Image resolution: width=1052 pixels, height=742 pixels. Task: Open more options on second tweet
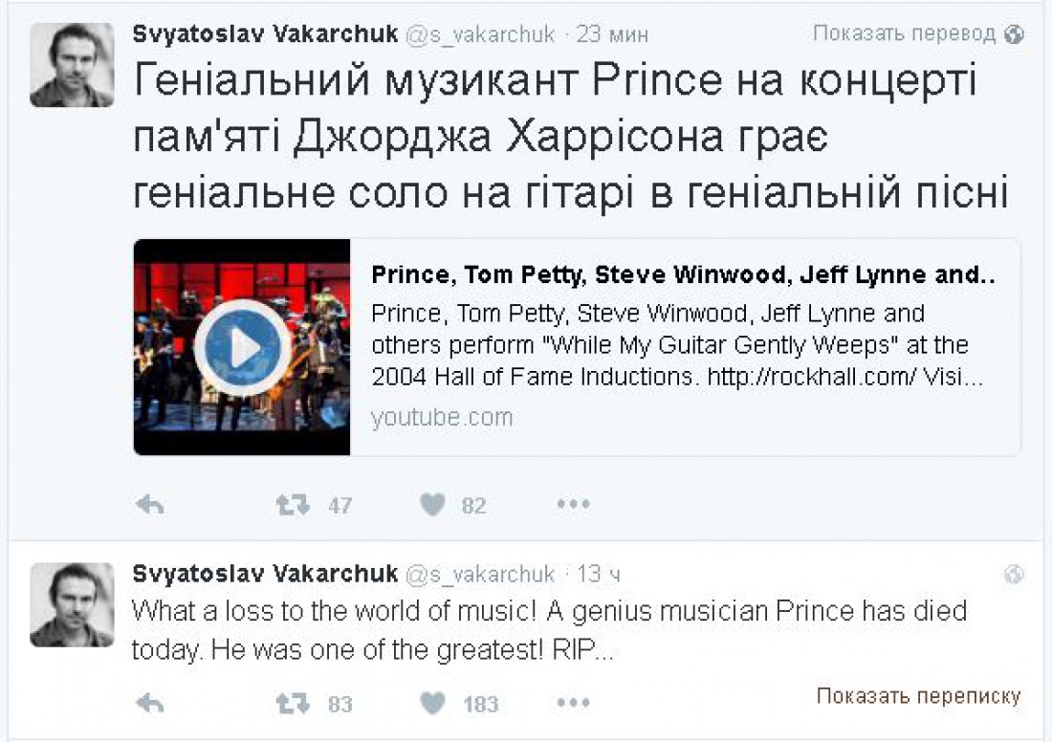click(573, 703)
